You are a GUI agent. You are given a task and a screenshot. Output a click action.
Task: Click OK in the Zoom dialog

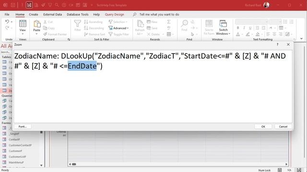point(263,127)
